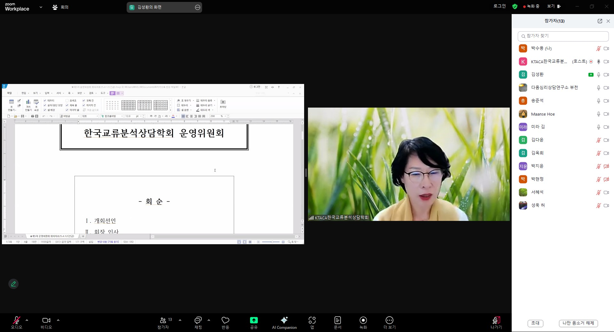Open AI Companion sparkle icon

click(x=284, y=320)
